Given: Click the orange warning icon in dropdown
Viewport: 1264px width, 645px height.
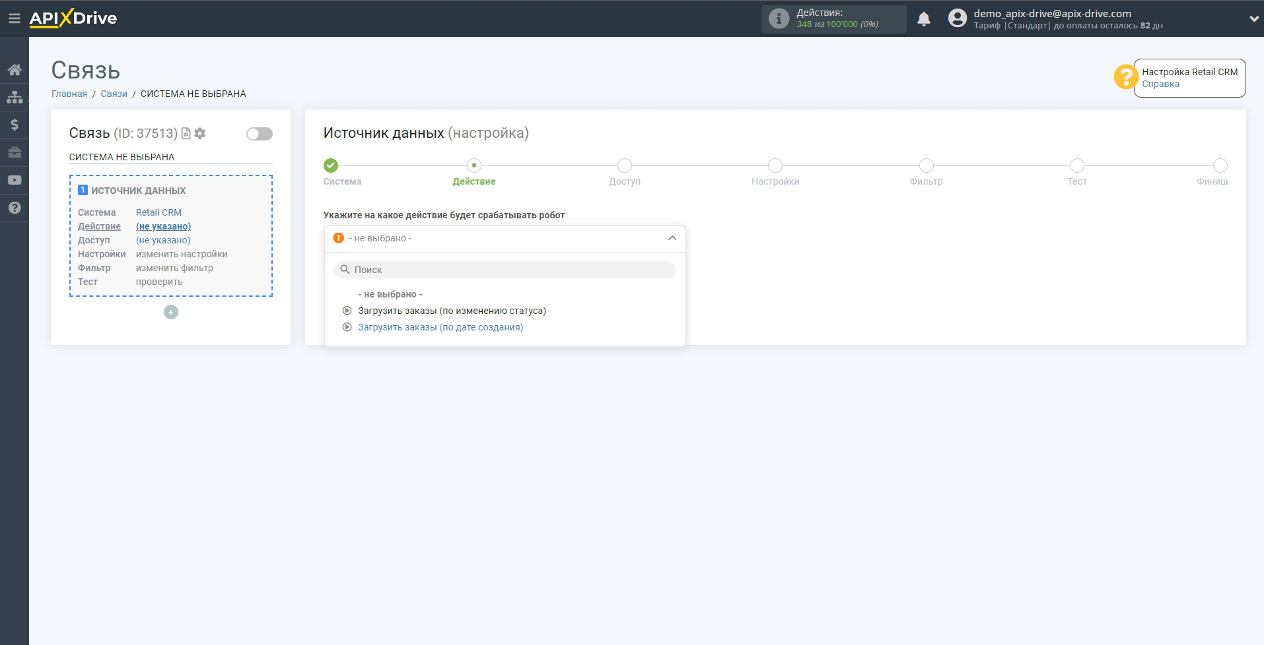Looking at the screenshot, I should pos(339,238).
